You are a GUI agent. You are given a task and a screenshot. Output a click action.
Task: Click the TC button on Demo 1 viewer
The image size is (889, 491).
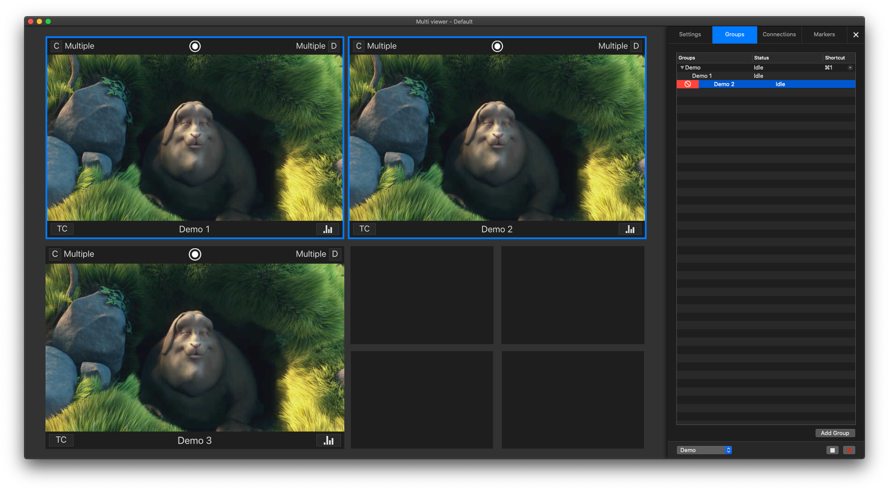pyautogui.click(x=62, y=229)
